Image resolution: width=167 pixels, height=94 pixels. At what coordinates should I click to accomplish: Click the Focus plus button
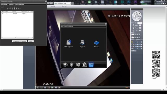pyautogui.click(x=133, y=28)
